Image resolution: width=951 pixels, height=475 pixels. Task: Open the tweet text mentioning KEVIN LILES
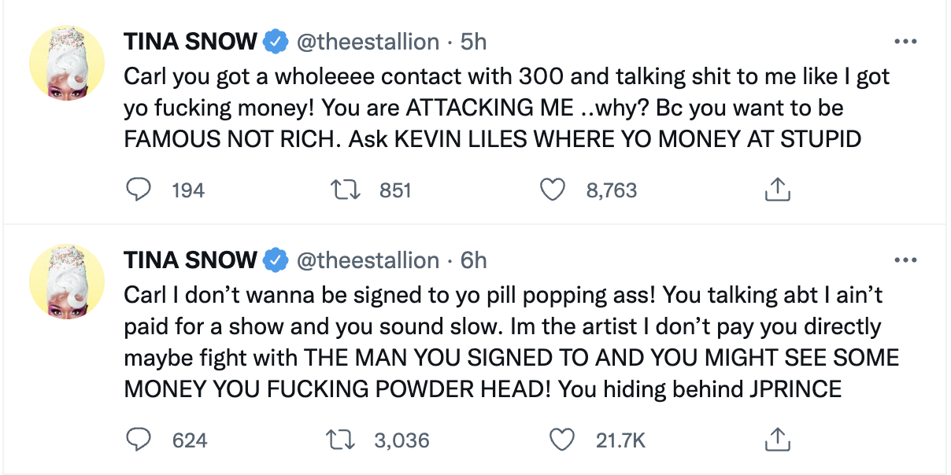508,107
